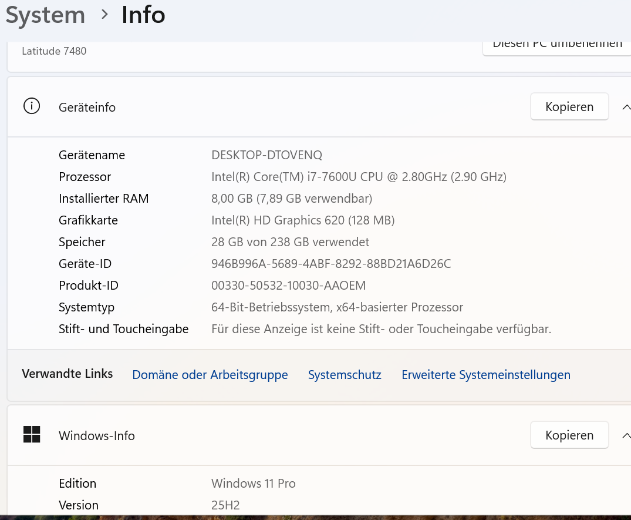Click the Windows logo icon beside Windows-Info
This screenshot has height=520, width=631.
pos(32,435)
